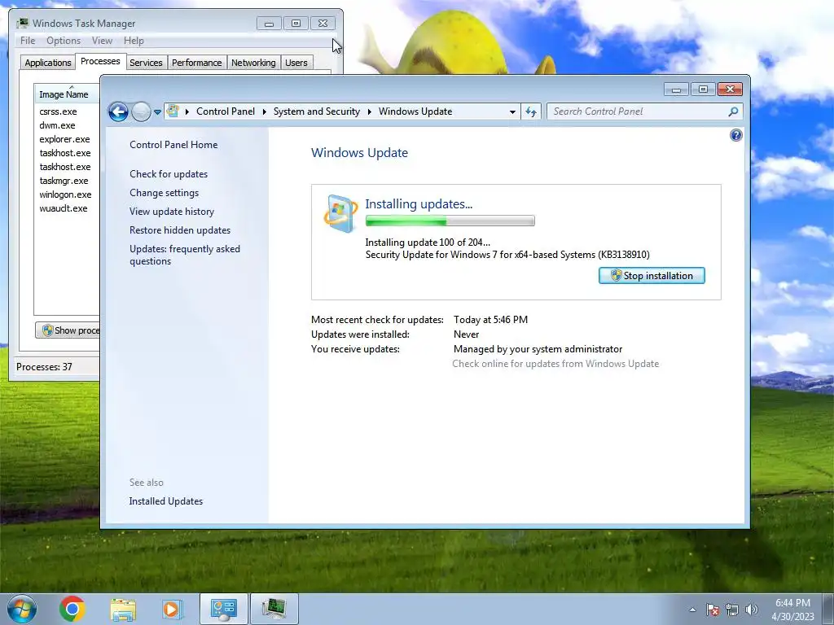Click the Refresh button beside address bar
This screenshot has width=834, height=625.
(x=531, y=111)
